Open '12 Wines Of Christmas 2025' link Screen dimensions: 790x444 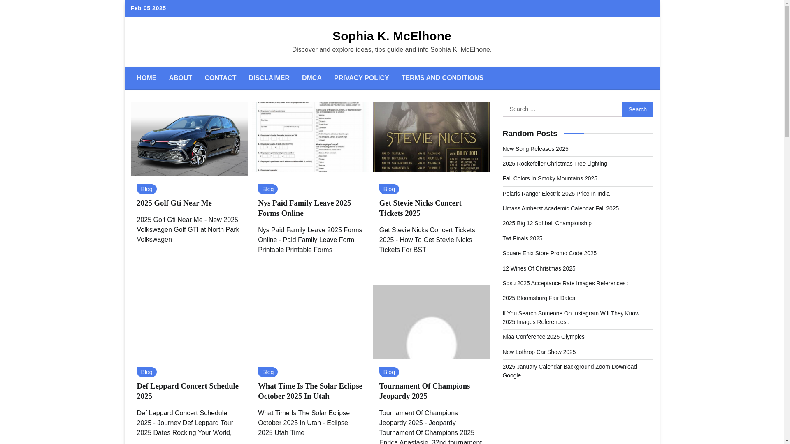coord(539,268)
